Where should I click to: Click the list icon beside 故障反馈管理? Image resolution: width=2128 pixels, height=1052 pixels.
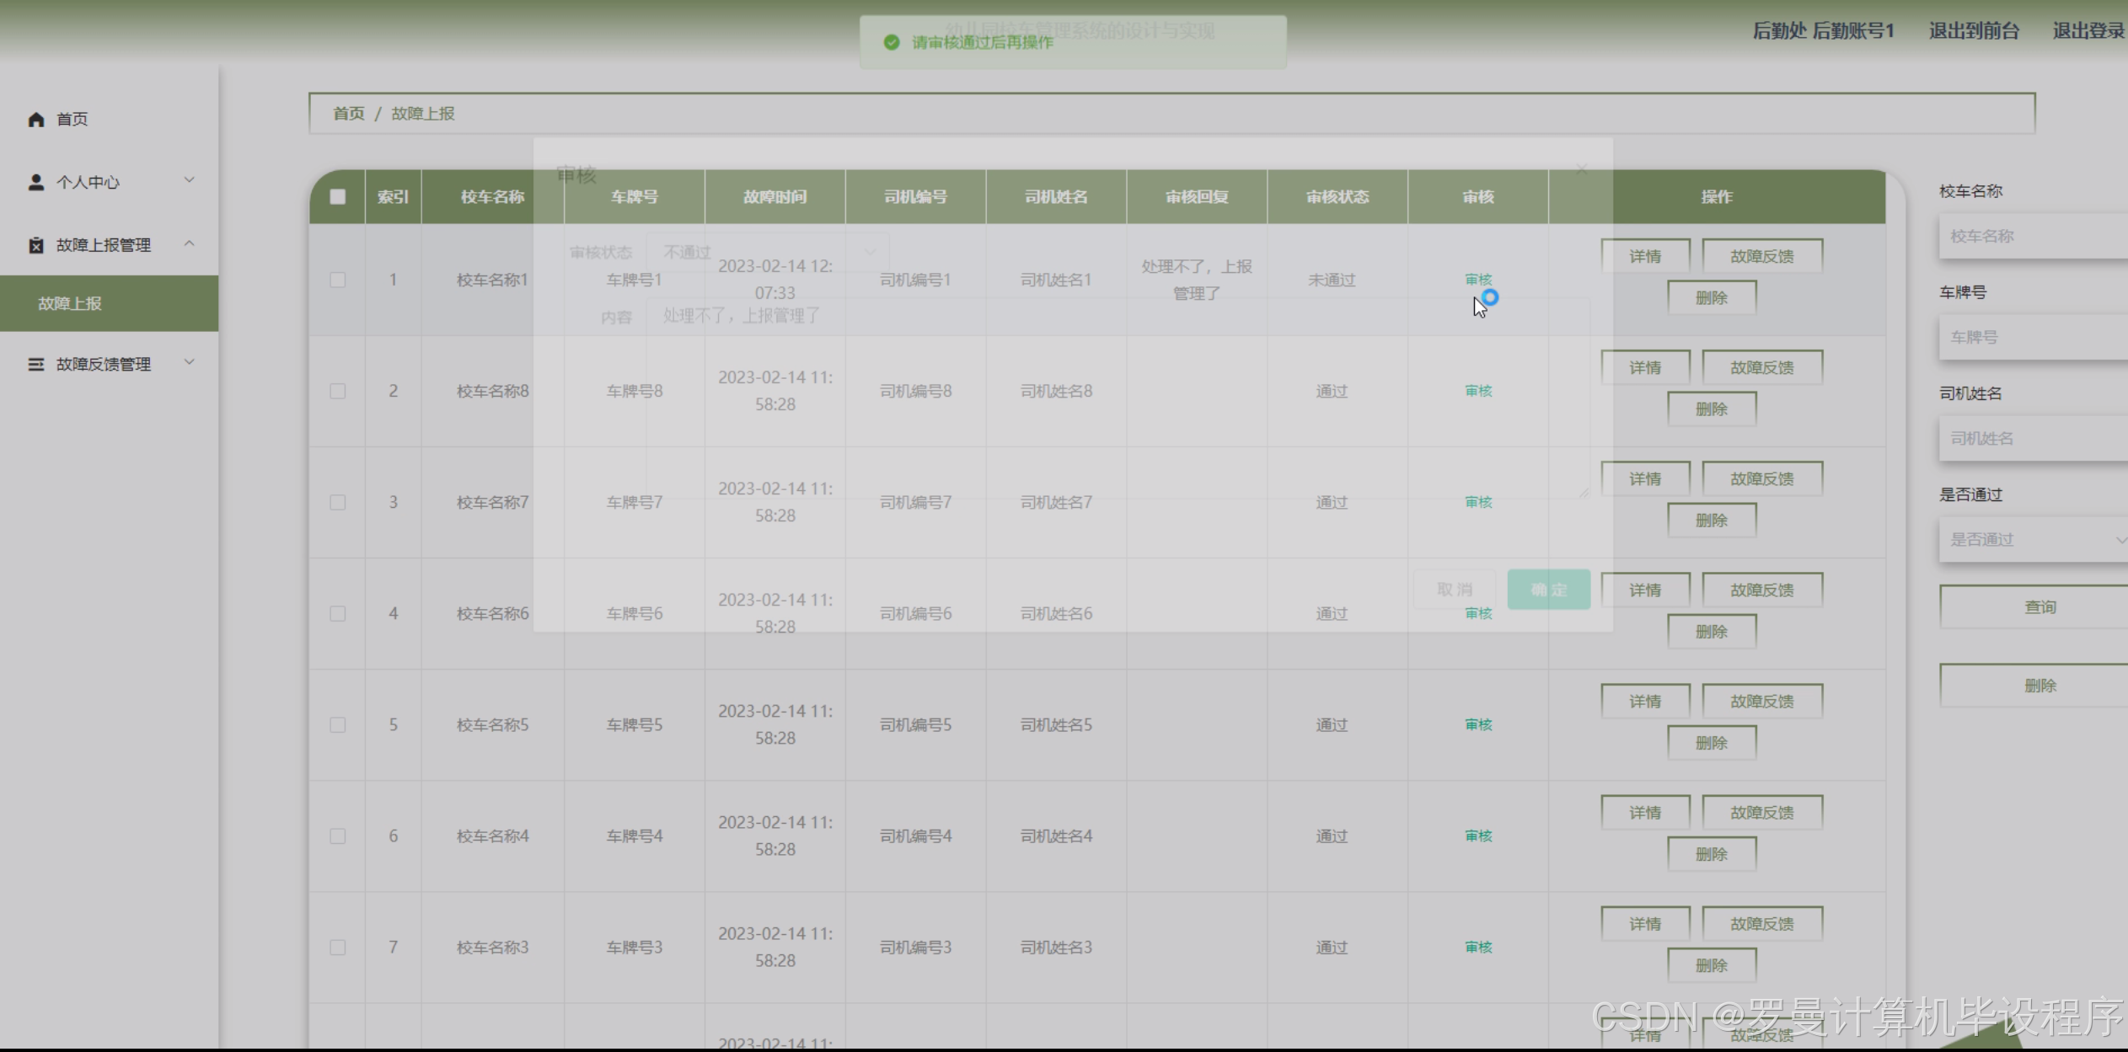[x=35, y=364]
